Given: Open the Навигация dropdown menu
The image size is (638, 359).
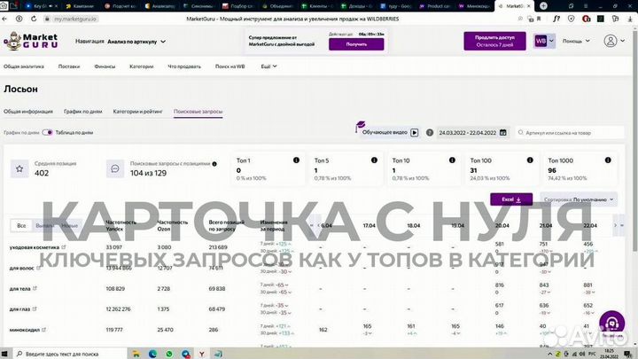Looking at the screenshot, I should pyautogui.click(x=121, y=42).
